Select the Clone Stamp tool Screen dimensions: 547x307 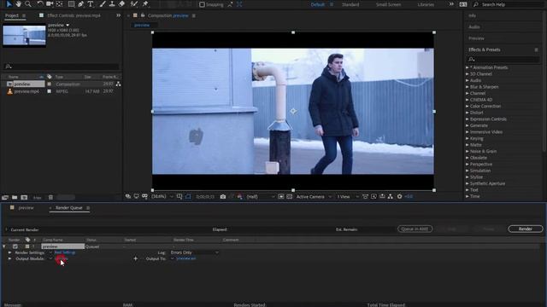112,4
